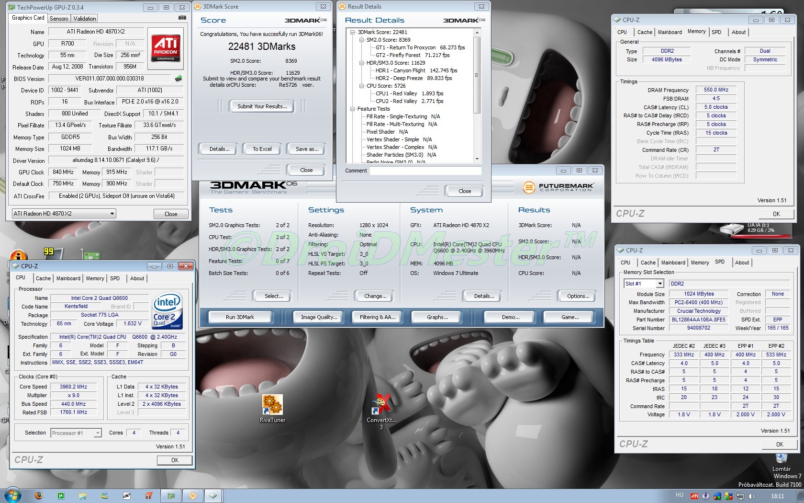The height and width of the screenshot is (503, 804).
Task: Click the HU language indicator in tray
Action: pos(680,495)
